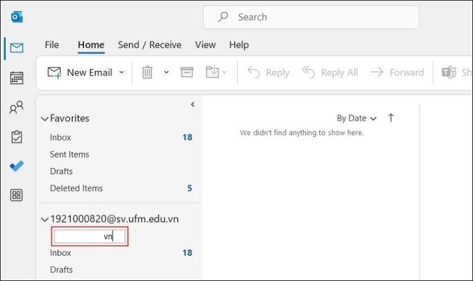Open the New Email dropdown arrow

tap(122, 72)
